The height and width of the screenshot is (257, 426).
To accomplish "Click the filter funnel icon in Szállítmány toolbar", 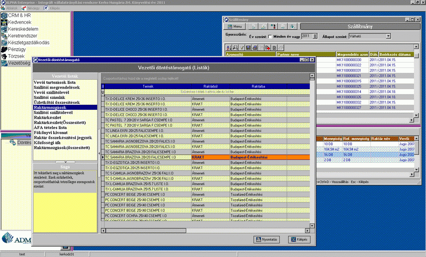I will pos(242,48).
